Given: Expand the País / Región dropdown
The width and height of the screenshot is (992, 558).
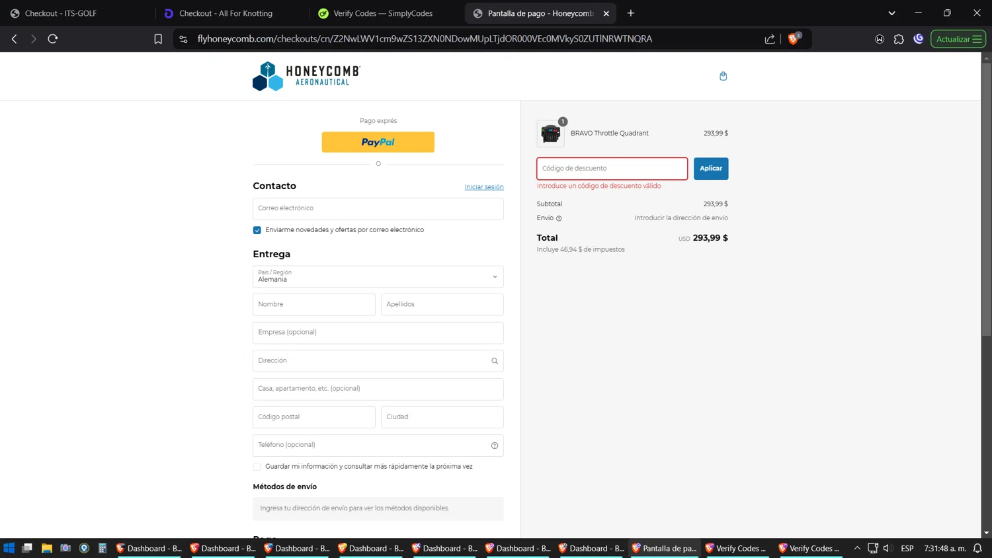Looking at the screenshot, I should (378, 276).
